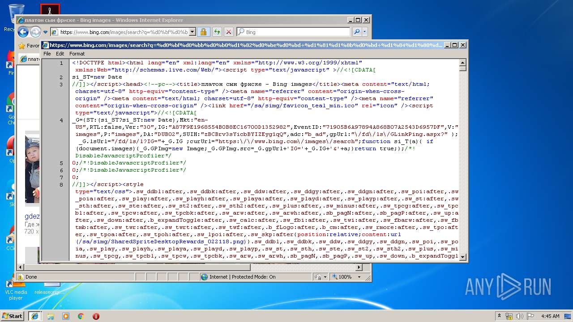Open the Adobe Reader desktop icon
Image resolution: width=573 pixels, height=322 pixels.
(x=50, y=9)
